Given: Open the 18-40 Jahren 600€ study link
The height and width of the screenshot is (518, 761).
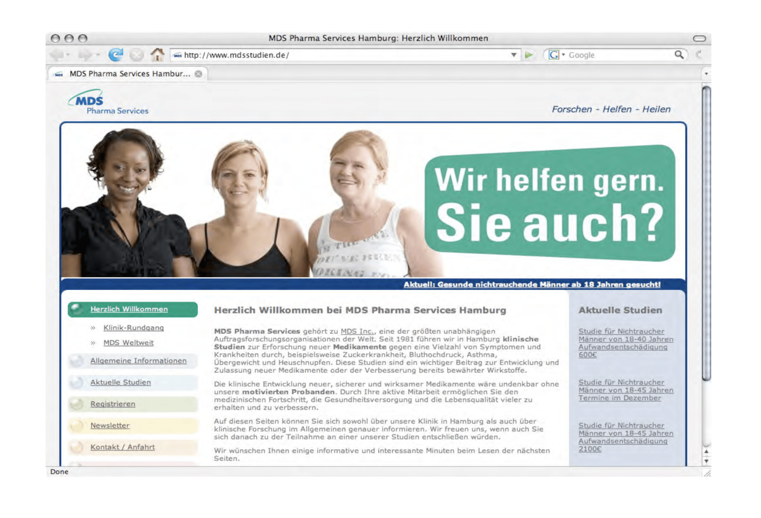Looking at the screenshot, I should pos(625,343).
